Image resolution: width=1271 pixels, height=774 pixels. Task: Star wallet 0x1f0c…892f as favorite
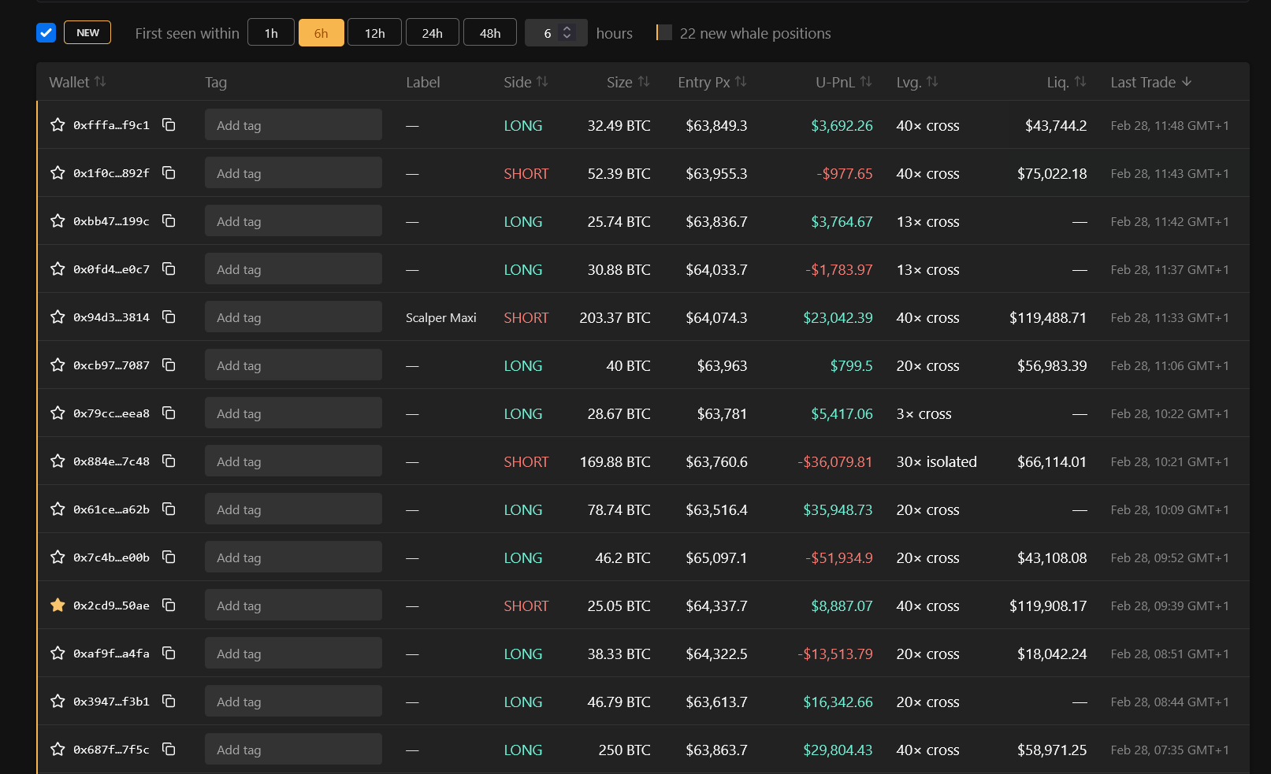58,172
